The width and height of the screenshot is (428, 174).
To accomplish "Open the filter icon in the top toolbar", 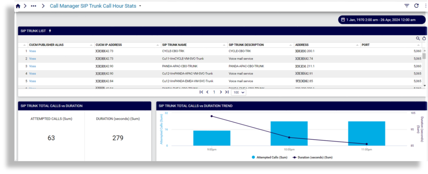I will 406,5.
